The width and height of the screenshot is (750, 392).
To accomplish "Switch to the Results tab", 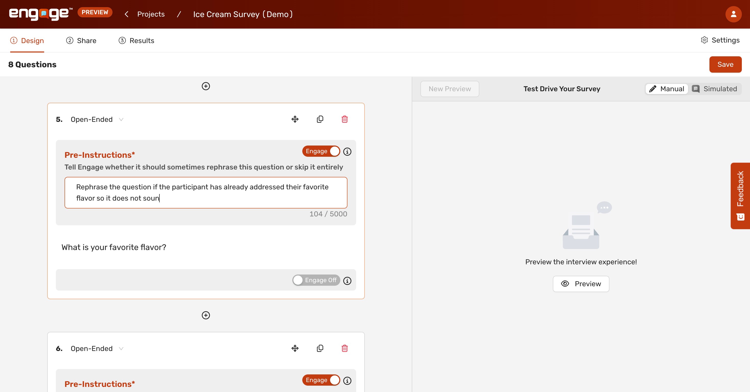I will pyautogui.click(x=136, y=41).
